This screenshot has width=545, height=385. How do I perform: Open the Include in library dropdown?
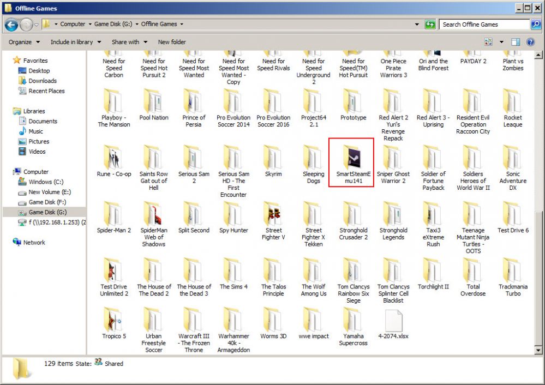pos(75,42)
